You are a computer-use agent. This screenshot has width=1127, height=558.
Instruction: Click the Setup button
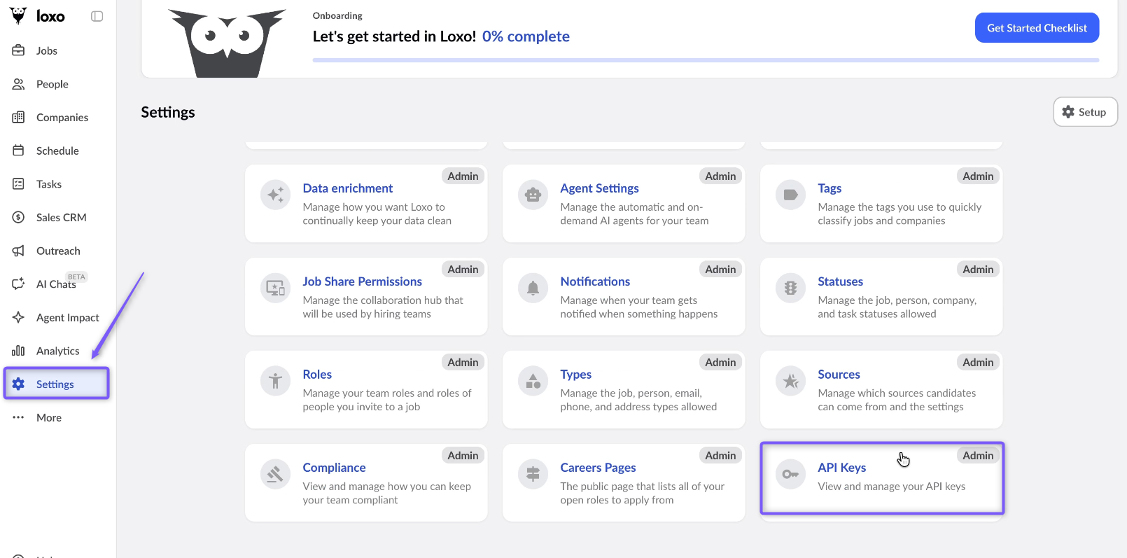[x=1085, y=112]
